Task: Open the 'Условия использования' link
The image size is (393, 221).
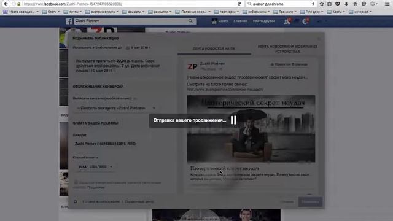Action: point(101,201)
